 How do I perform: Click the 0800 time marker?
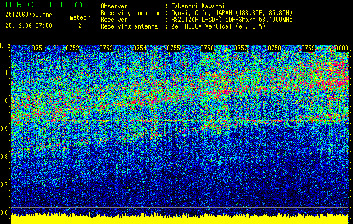[x=342, y=48]
